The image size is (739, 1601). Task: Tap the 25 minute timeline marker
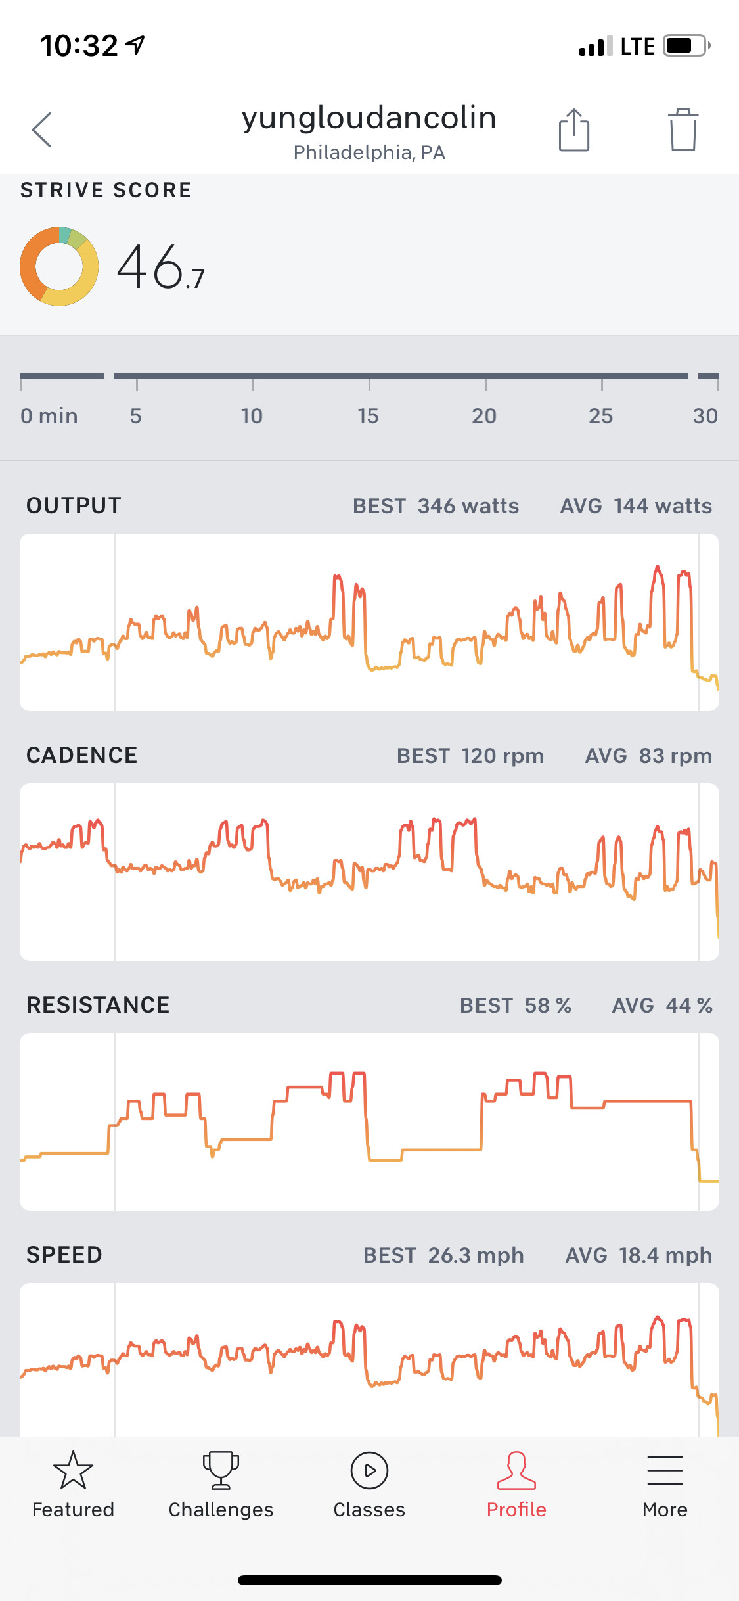click(601, 415)
